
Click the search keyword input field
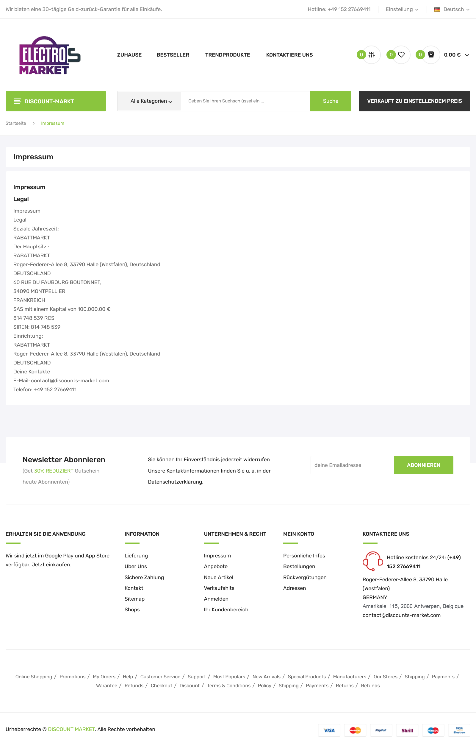245,101
